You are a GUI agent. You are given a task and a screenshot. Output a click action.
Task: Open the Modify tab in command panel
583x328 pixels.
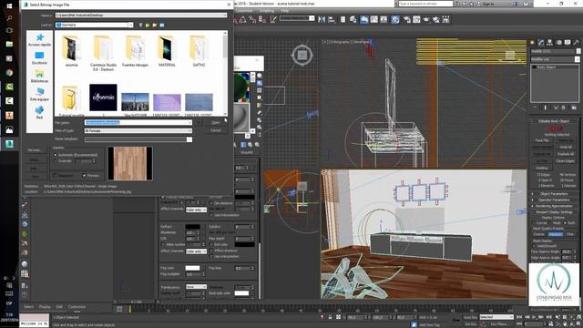[541, 43]
